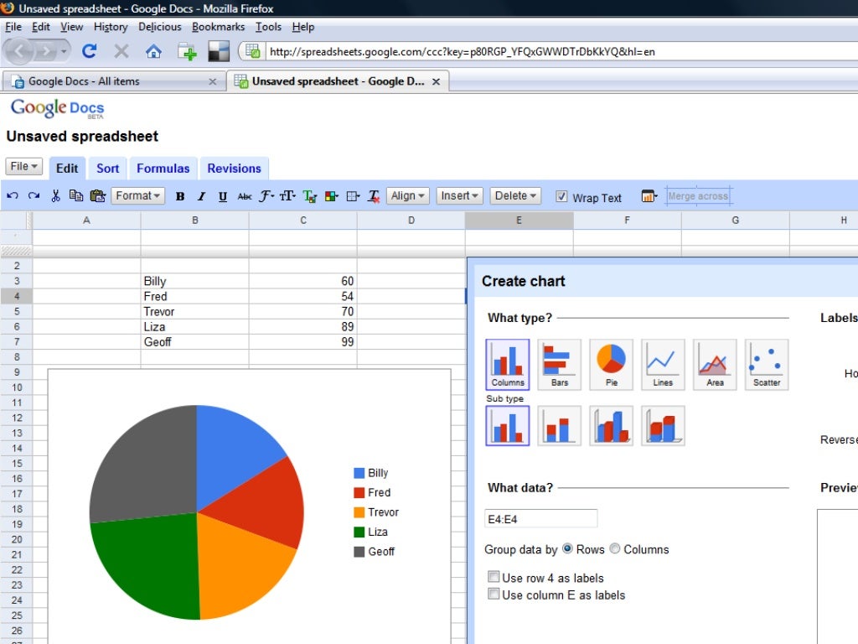
Task: Switch to the Revisions tab
Action: [x=235, y=168]
